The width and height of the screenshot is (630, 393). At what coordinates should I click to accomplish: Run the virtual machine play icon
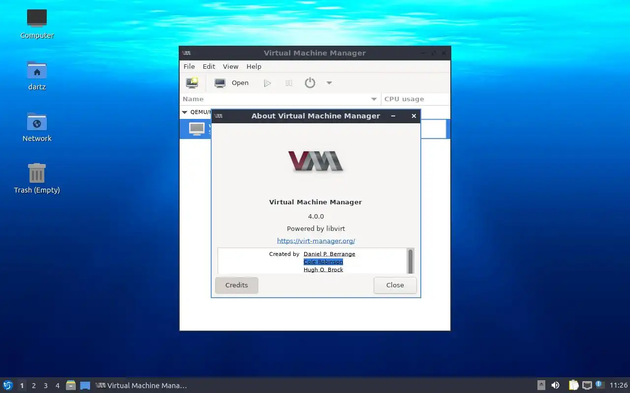point(267,83)
